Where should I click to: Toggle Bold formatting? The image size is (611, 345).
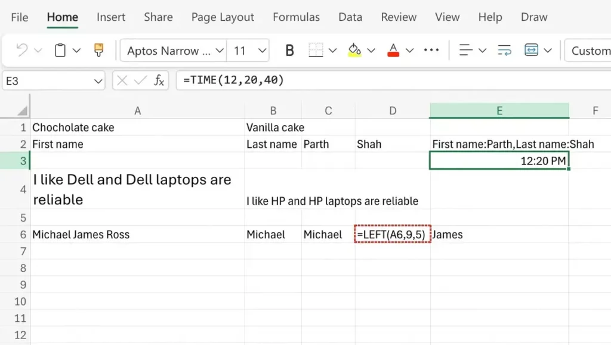point(289,50)
